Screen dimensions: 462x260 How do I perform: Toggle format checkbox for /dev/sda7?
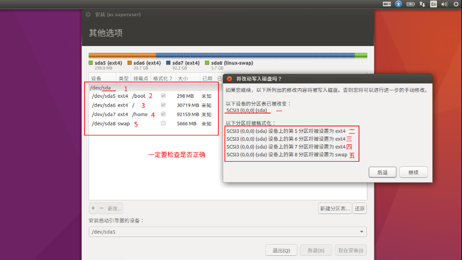click(x=163, y=114)
